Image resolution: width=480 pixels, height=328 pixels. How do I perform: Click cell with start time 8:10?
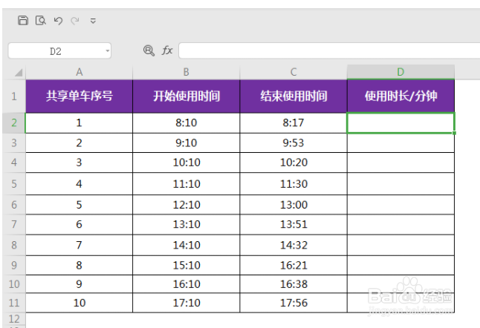coord(186,123)
